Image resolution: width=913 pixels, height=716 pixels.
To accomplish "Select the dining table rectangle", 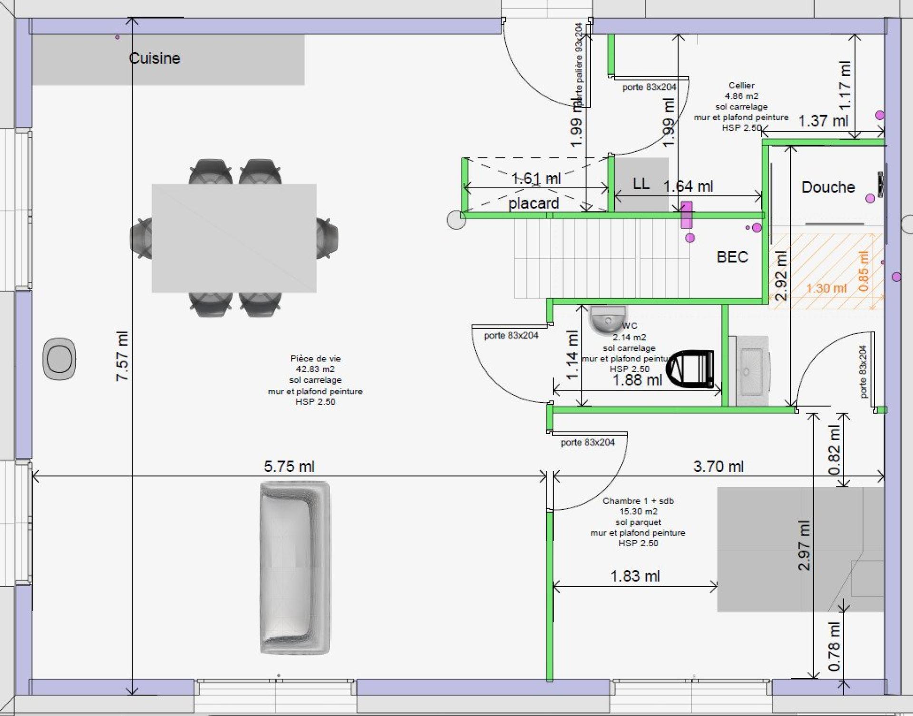I will (234, 238).
